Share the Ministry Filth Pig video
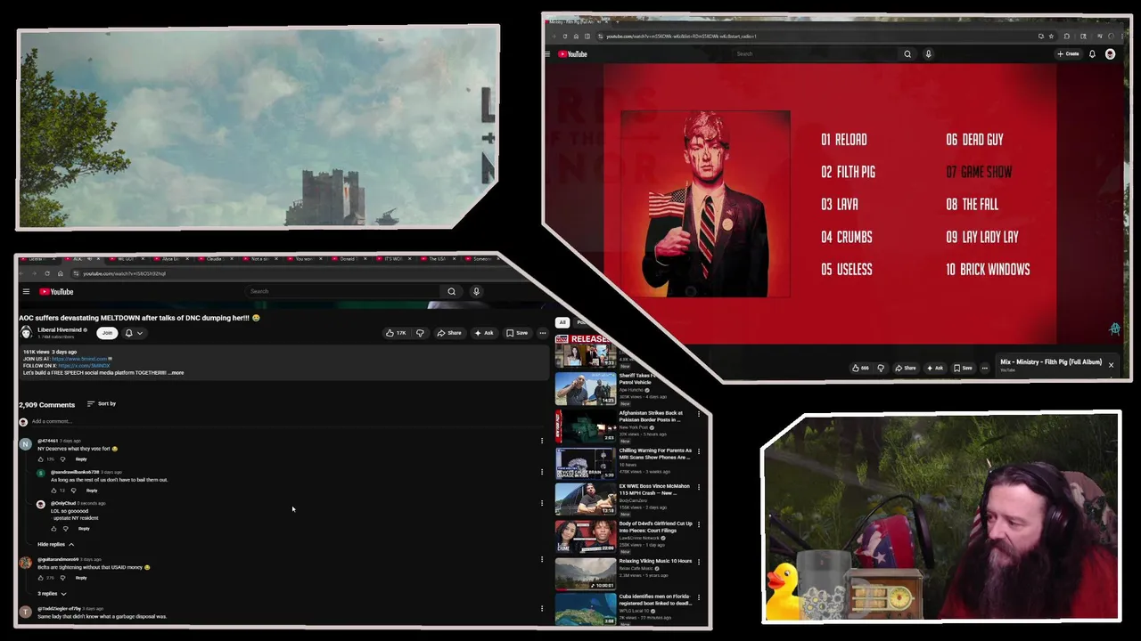 906,368
